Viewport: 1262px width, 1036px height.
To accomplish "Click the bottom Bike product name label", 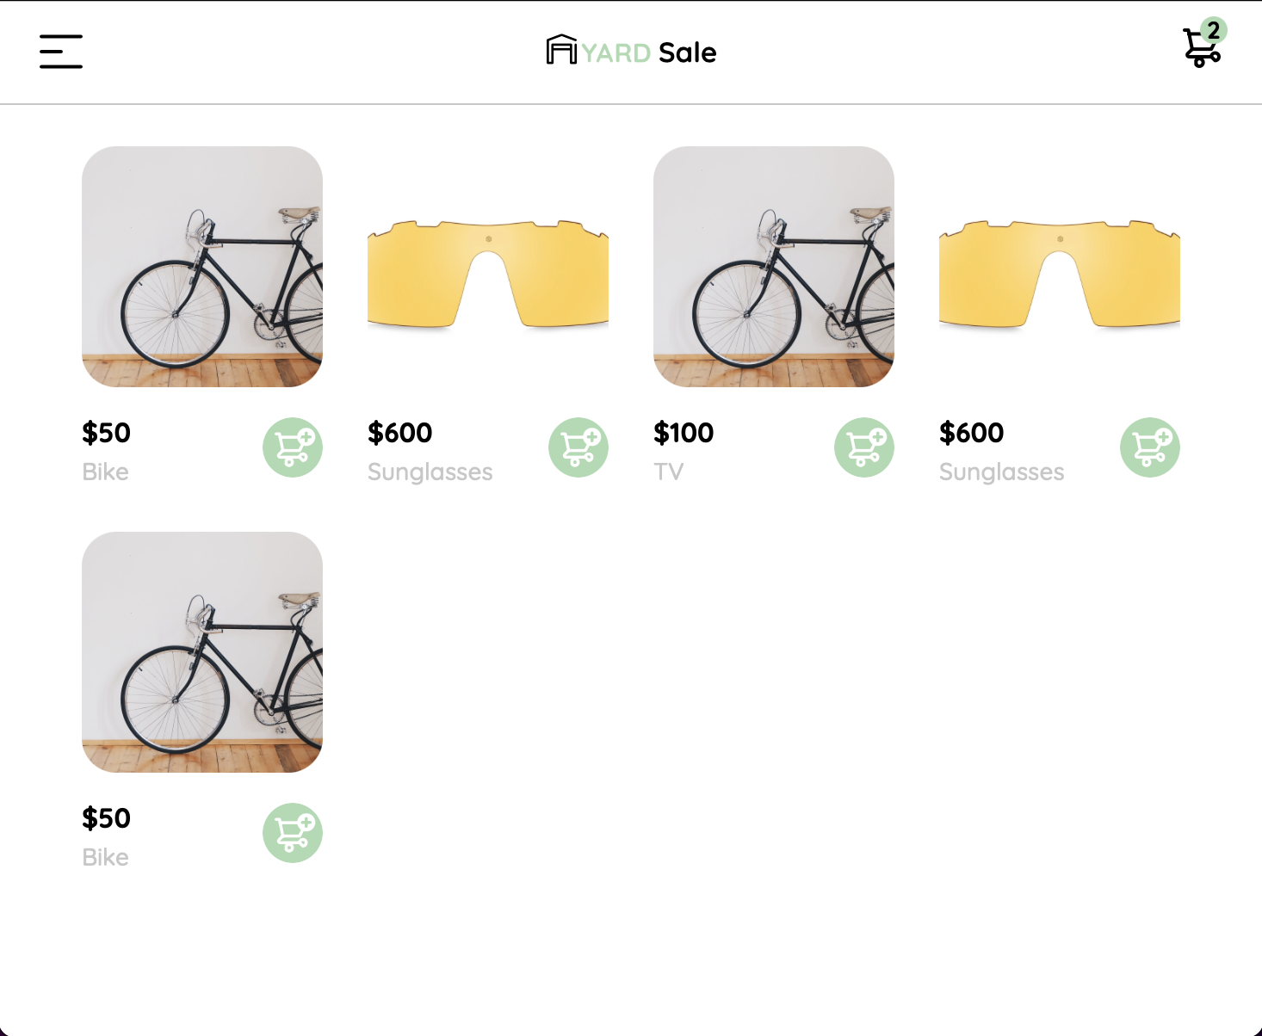I will (105, 857).
